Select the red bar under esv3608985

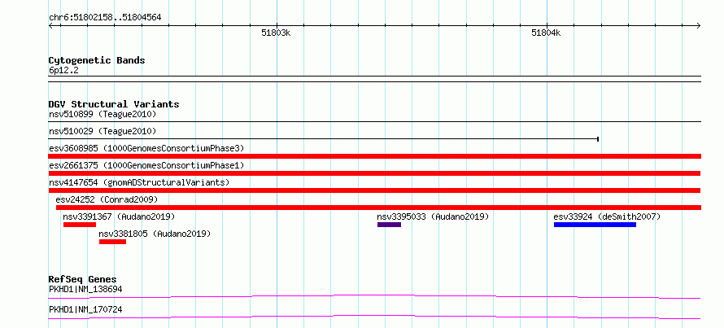[x=374, y=156]
